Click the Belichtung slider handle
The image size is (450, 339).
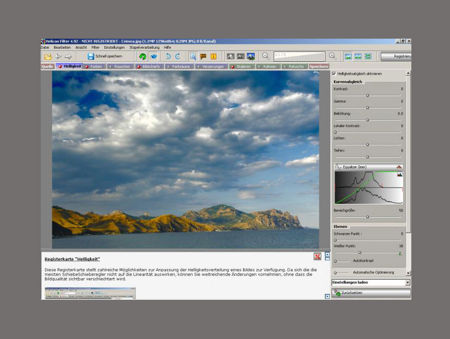[x=367, y=120]
